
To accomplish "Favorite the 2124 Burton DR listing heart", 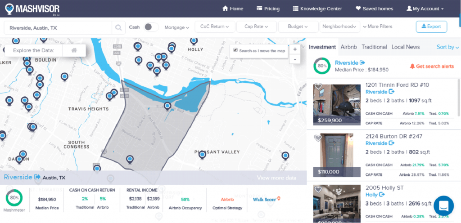I will click(318, 138).
